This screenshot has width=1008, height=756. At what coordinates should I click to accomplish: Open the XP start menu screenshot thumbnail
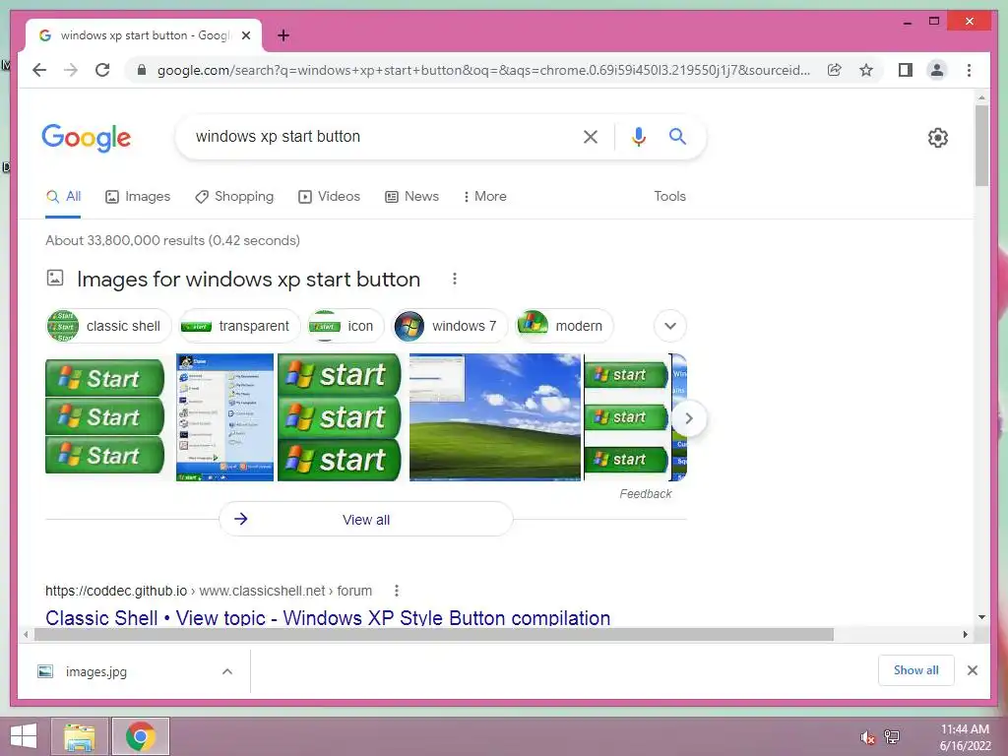224,417
